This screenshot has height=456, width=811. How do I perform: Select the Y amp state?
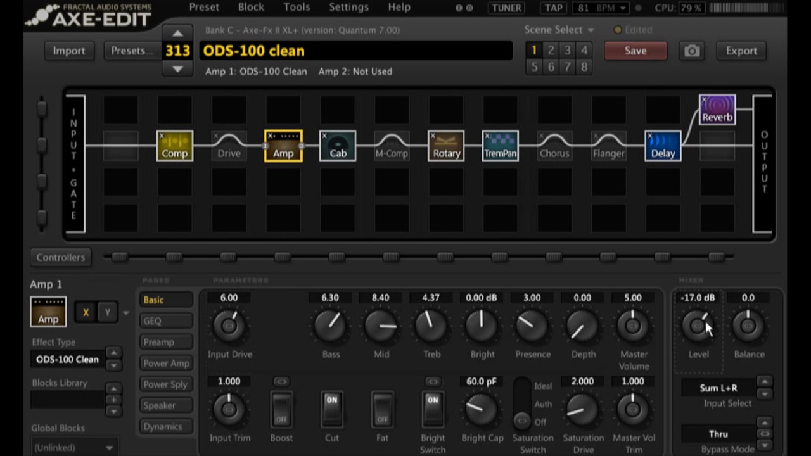108,312
